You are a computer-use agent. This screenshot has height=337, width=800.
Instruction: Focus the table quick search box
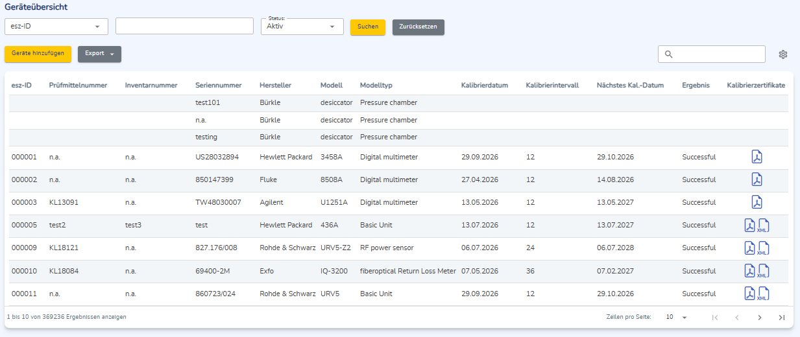click(x=712, y=54)
